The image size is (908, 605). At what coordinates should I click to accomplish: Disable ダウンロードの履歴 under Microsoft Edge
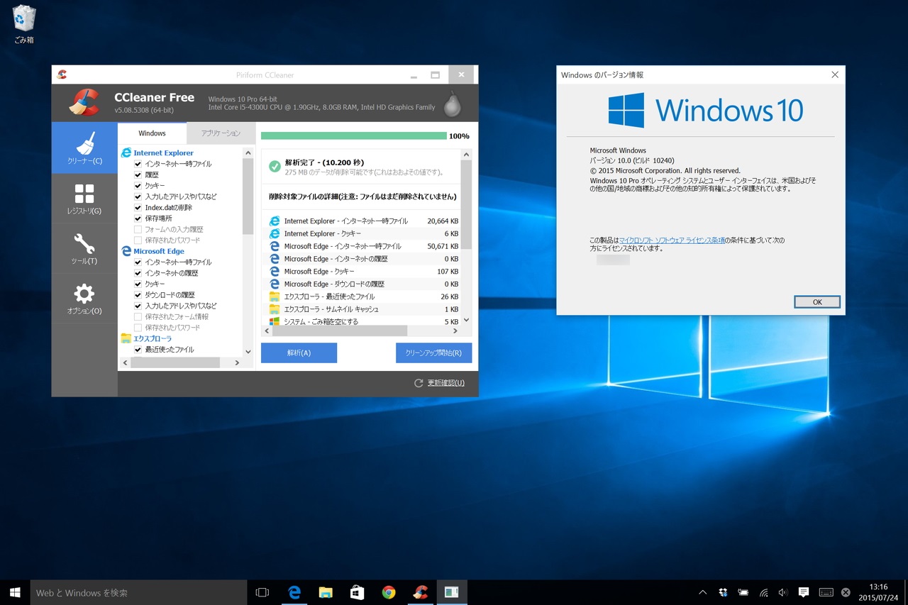(x=137, y=294)
